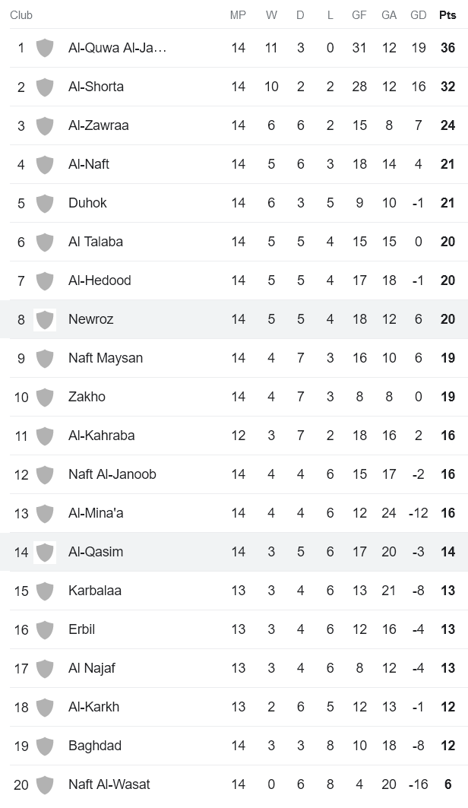The image size is (468, 808).
Task: Click the Al-Zawraa club crest icon
Action: click(45, 125)
